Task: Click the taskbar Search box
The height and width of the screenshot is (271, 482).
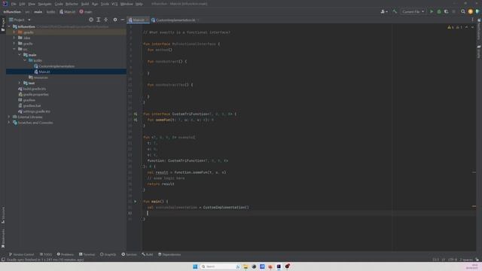Action: point(220,266)
